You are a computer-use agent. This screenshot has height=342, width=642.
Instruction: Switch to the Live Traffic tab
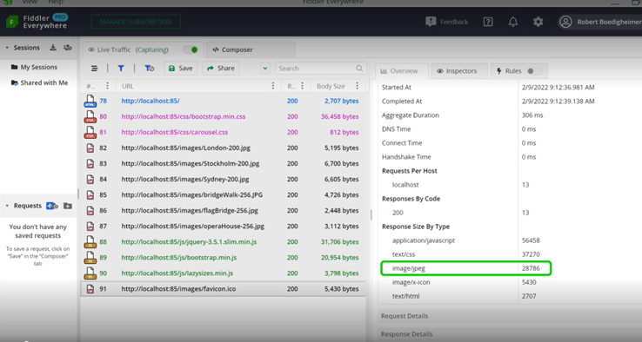(143, 49)
